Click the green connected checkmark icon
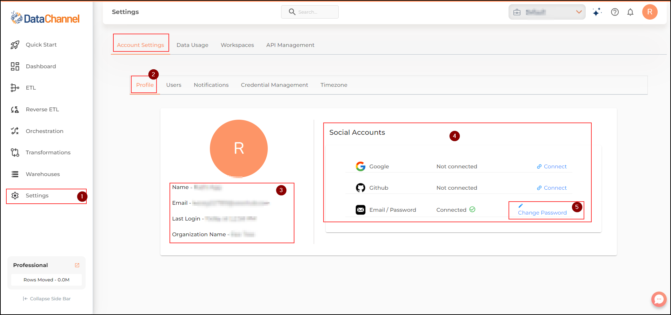Screen dimensions: 671x315 [x=472, y=209]
